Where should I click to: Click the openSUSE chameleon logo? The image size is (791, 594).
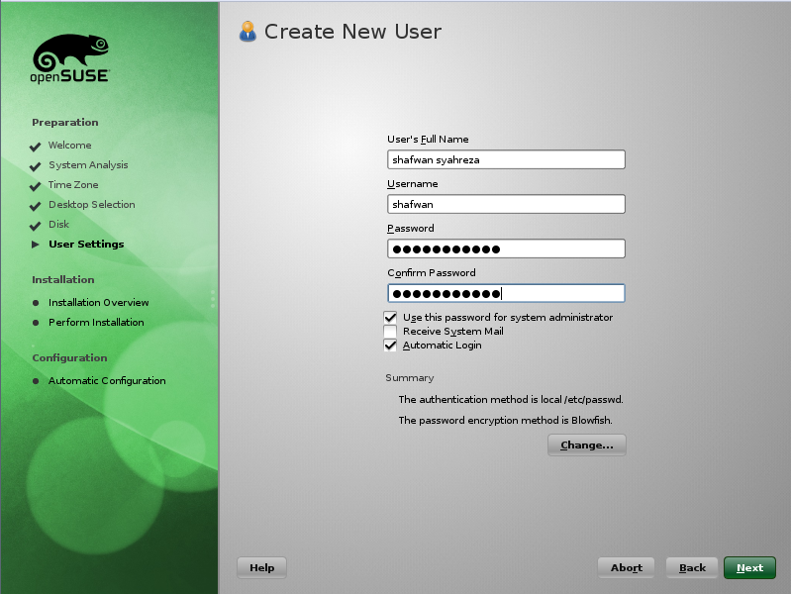pos(70,58)
